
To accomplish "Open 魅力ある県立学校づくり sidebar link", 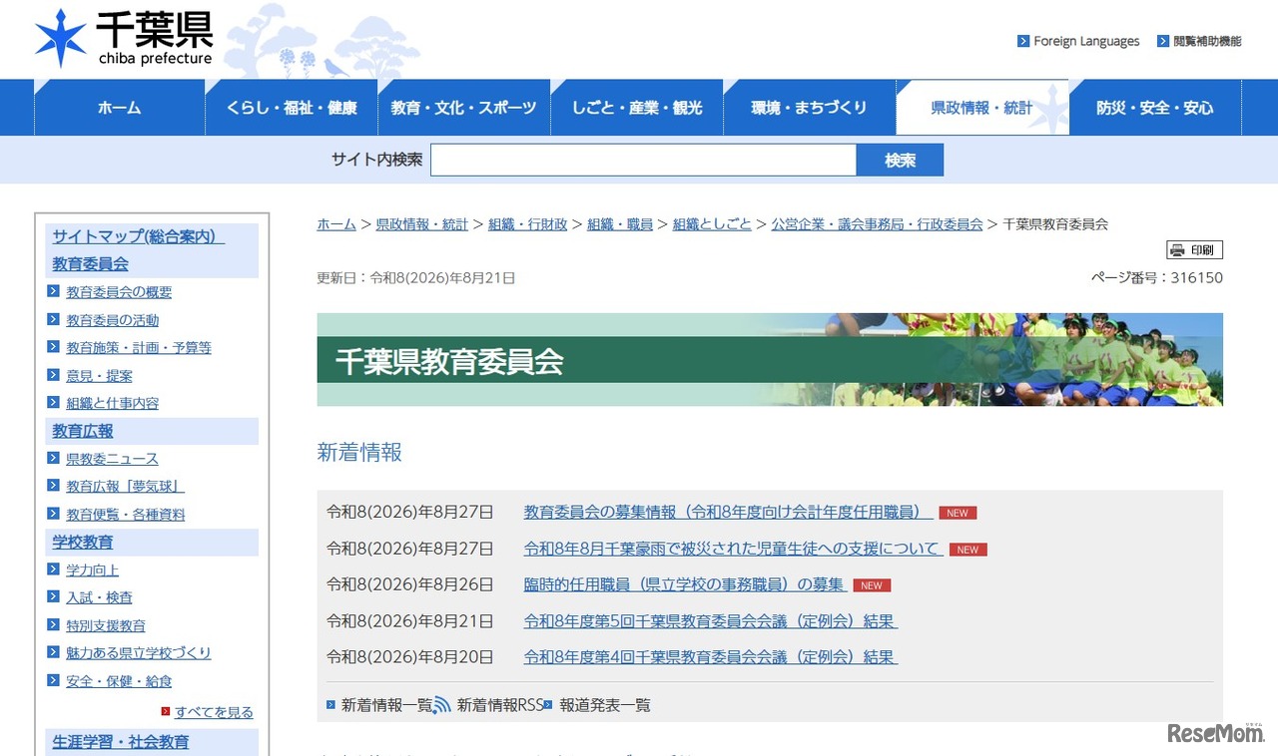I will [x=139, y=653].
